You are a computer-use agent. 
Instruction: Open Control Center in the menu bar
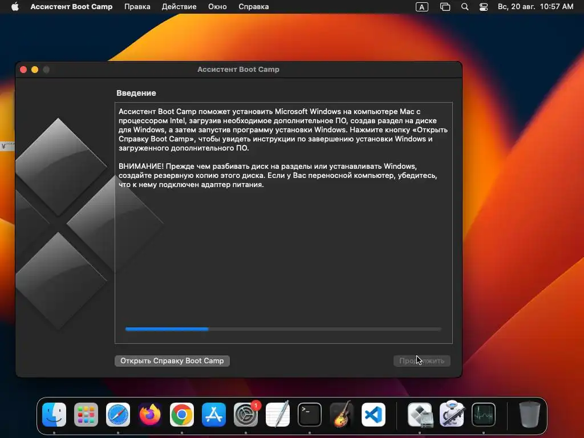(484, 7)
